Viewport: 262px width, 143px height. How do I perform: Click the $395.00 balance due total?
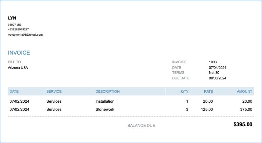(243, 125)
